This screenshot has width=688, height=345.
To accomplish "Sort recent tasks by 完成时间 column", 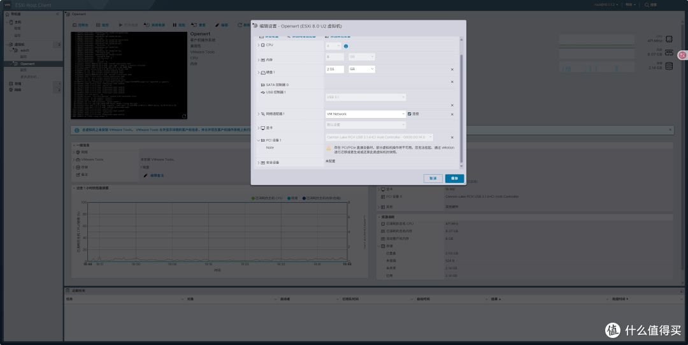I will [x=620, y=299].
